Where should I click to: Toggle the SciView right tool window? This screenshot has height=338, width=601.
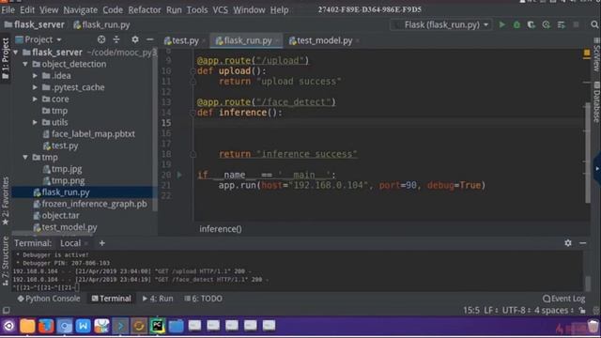[x=596, y=55]
